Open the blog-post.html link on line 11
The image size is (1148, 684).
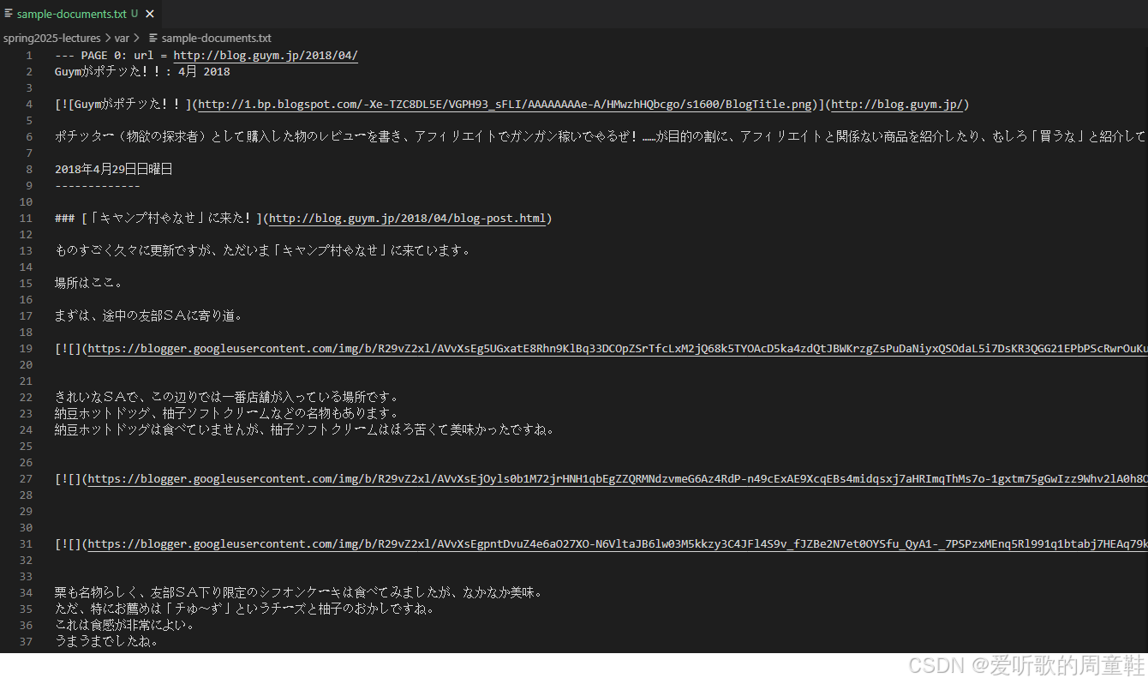[x=408, y=218]
